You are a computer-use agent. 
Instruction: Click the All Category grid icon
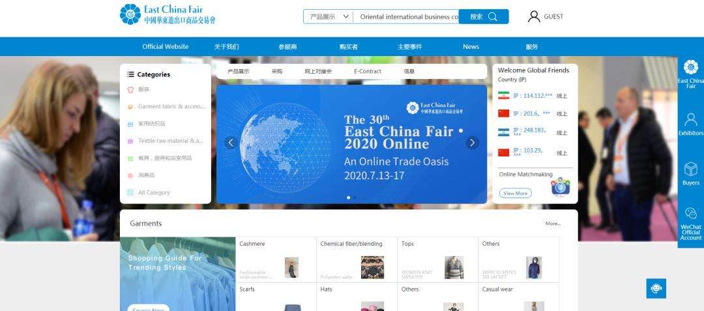click(130, 192)
